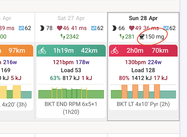Click the cycling icon on red header
This screenshot has width=187, height=137.
(x=115, y=51)
